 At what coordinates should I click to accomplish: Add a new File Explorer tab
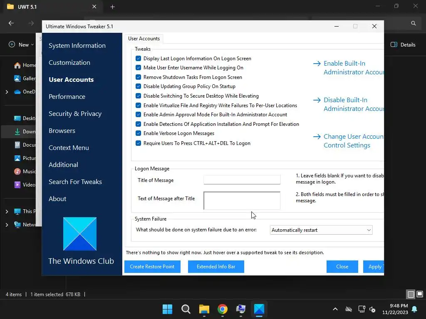coord(112,7)
